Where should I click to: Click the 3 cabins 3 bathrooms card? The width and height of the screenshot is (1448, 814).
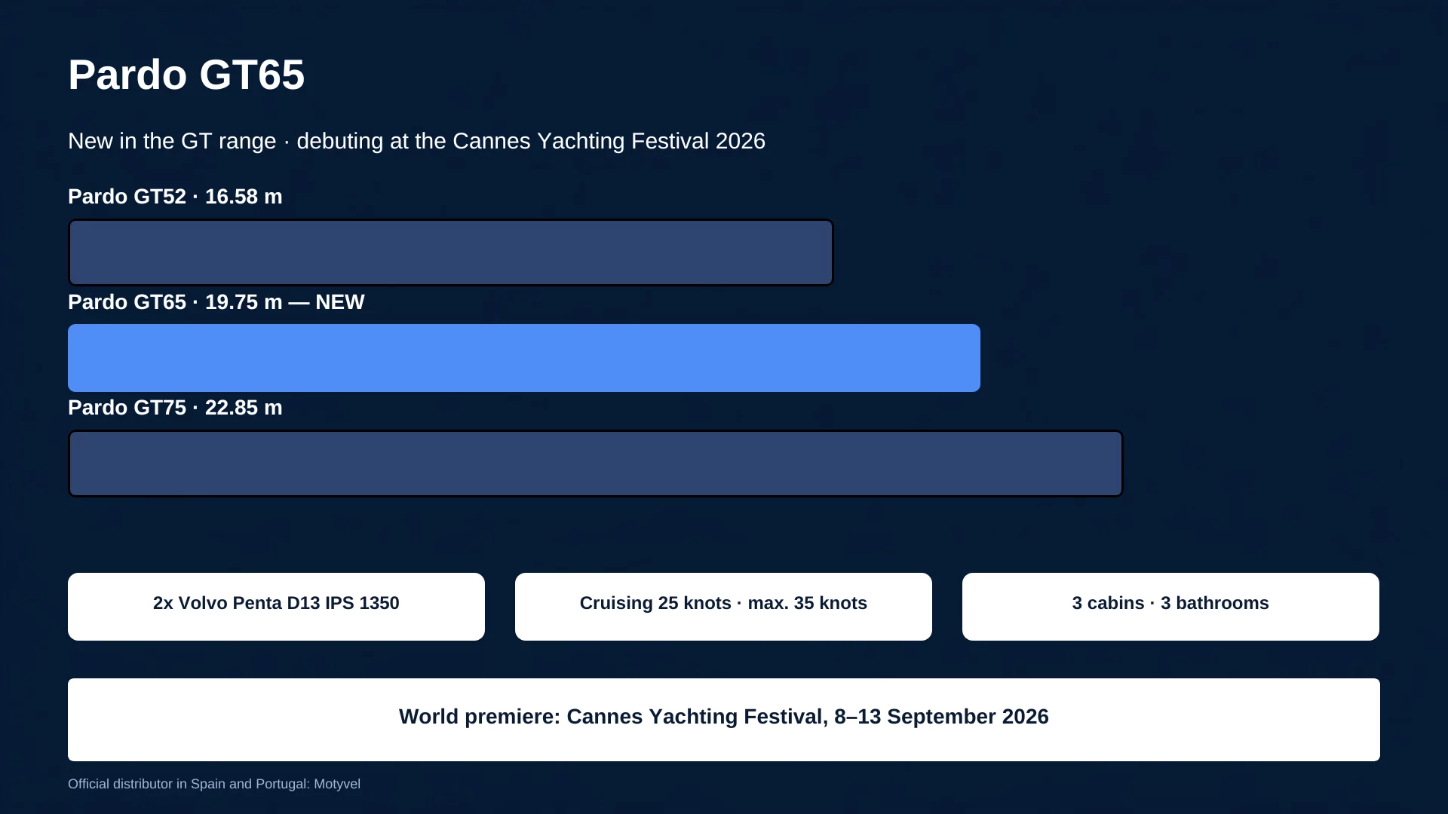1170,607
